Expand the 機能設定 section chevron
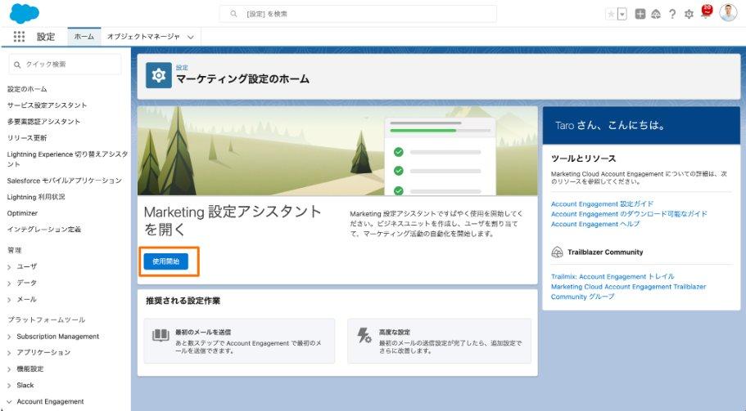This screenshot has width=746, height=411. [x=9, y=369]
